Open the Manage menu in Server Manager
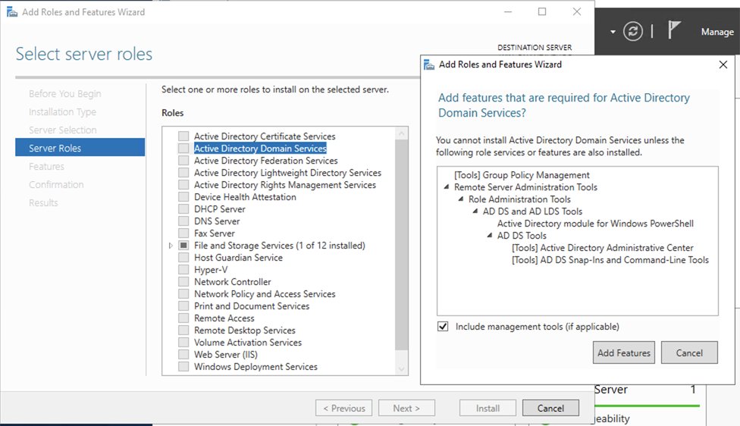 tap(717, 32)
